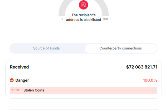
Task: Click the 100% figure beside Stolen Coins
Action: coord(15,90)
